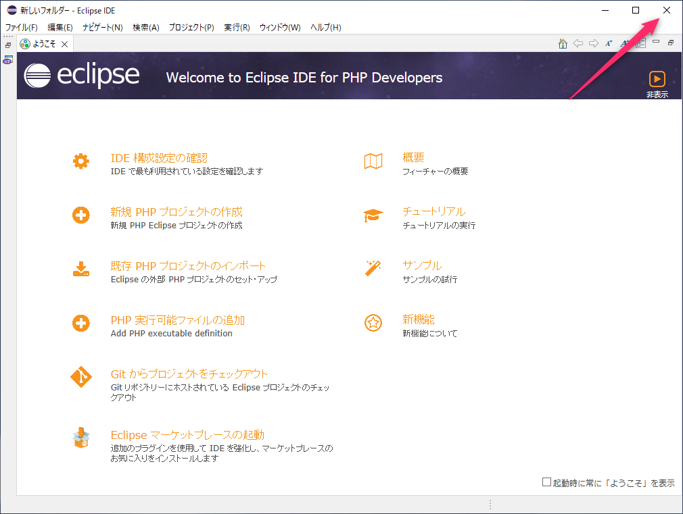Viewport: 683px width, 514px height.
Task: Click the download icon for 既存 PHP プロジェクトのインポート
Action: [x=81, y=269]
